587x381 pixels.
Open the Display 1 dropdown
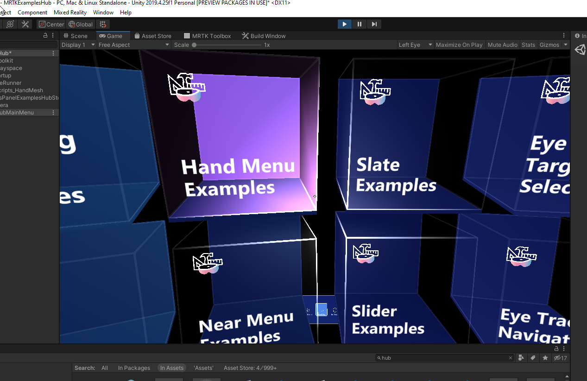click(x=78, y=45)
